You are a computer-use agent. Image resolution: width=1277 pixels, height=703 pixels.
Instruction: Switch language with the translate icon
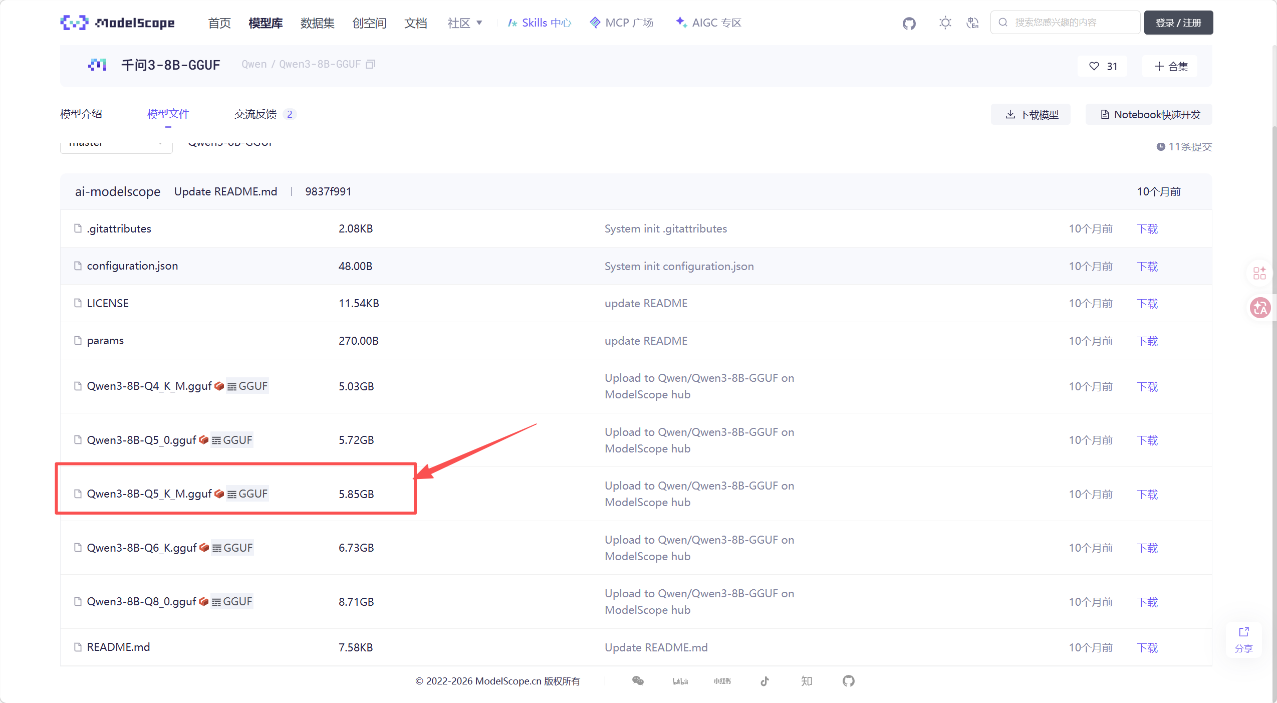(972, 23)
